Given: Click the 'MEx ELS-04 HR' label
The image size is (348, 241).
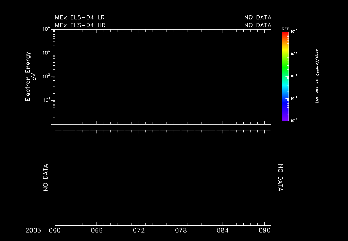Looking at the screenshot, I should tap(80, 25).
